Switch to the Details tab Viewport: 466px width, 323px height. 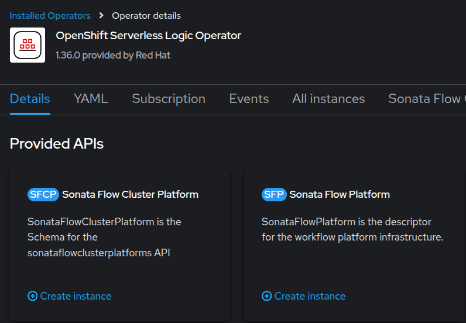(x=30, y=99)
